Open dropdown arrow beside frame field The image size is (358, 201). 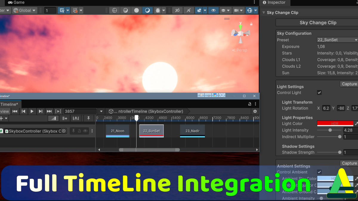[x=101, y=111]
